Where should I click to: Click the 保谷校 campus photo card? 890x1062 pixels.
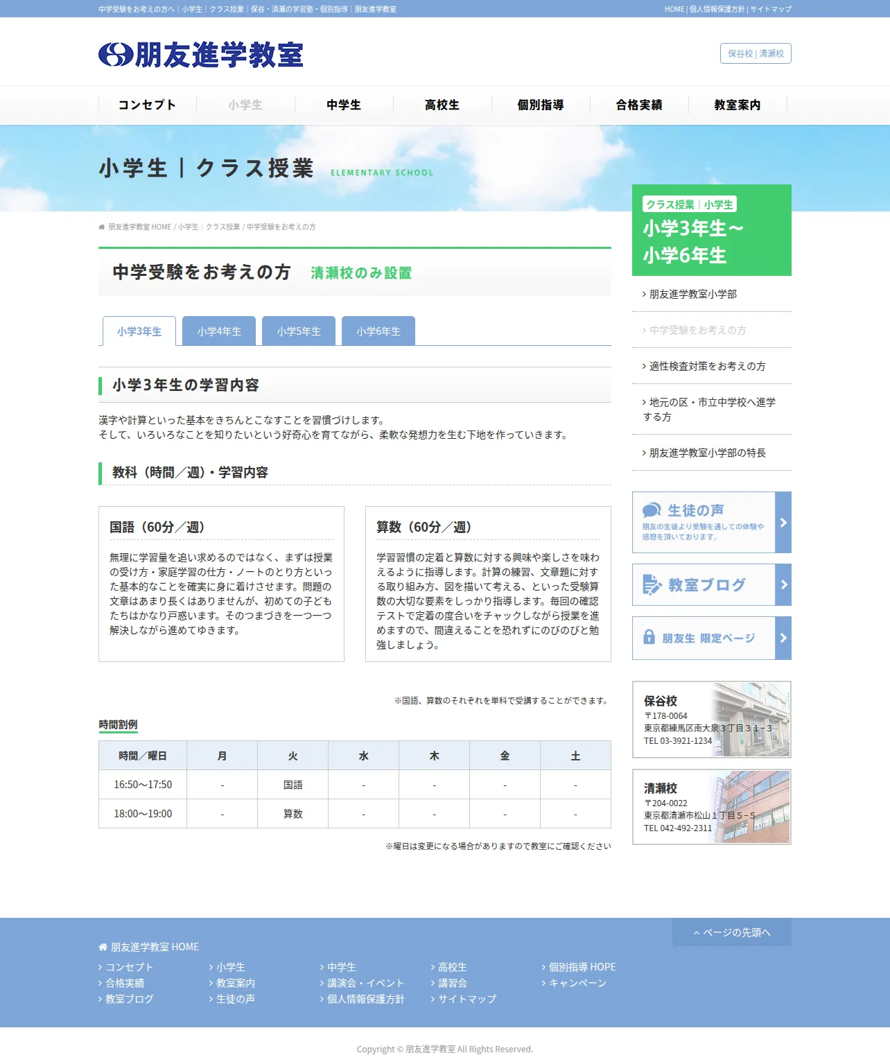(x=712, y=720)
